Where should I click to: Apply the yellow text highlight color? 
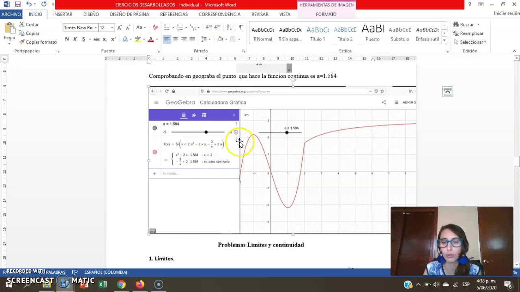138,39
